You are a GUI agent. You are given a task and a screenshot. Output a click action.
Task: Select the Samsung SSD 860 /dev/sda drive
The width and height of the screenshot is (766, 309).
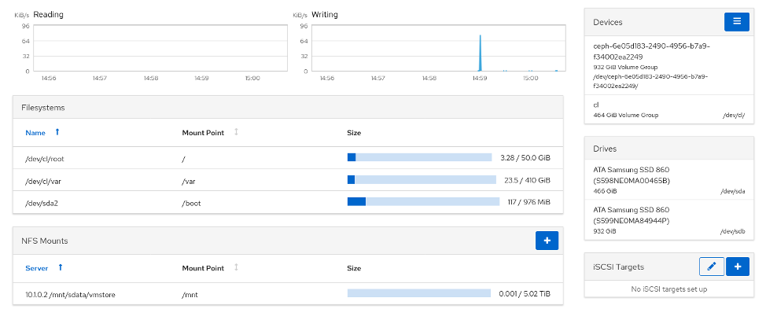(668, 179)
